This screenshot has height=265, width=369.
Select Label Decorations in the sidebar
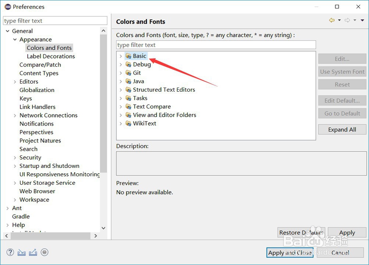(x=51, y=56)
